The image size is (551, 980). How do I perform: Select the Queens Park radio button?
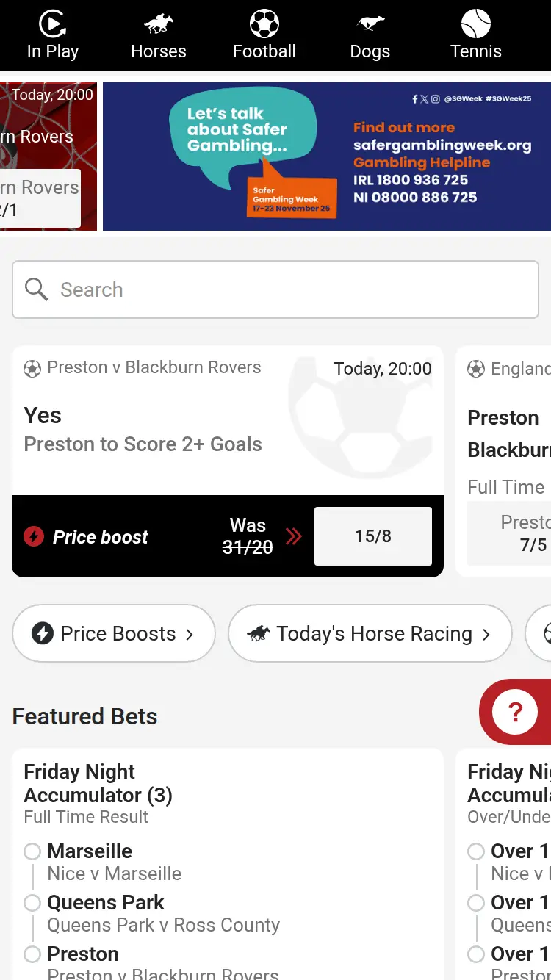32,903
